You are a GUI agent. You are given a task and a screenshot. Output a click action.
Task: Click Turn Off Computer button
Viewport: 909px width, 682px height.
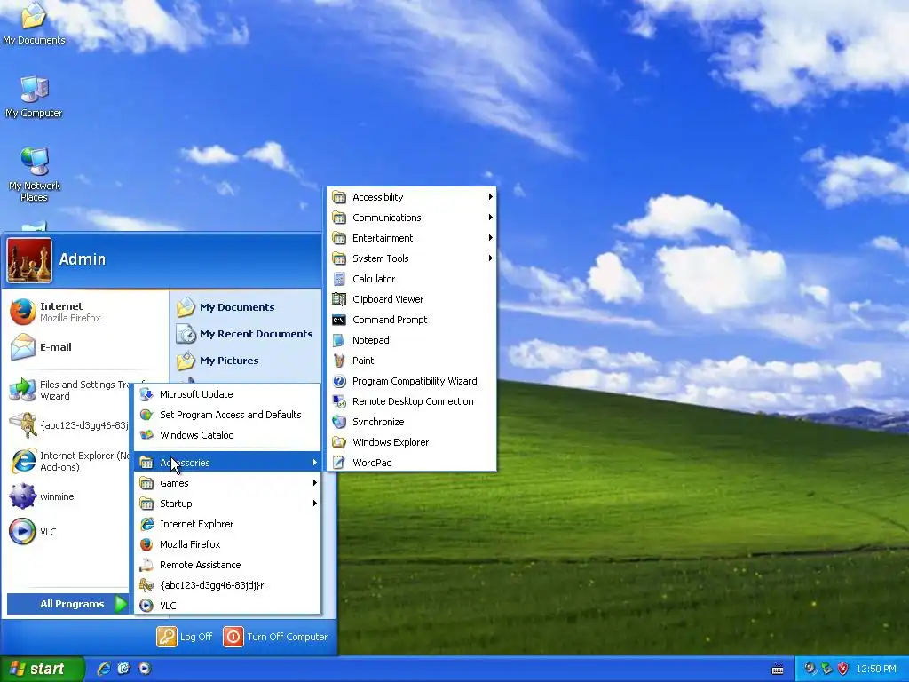point(275,637)
